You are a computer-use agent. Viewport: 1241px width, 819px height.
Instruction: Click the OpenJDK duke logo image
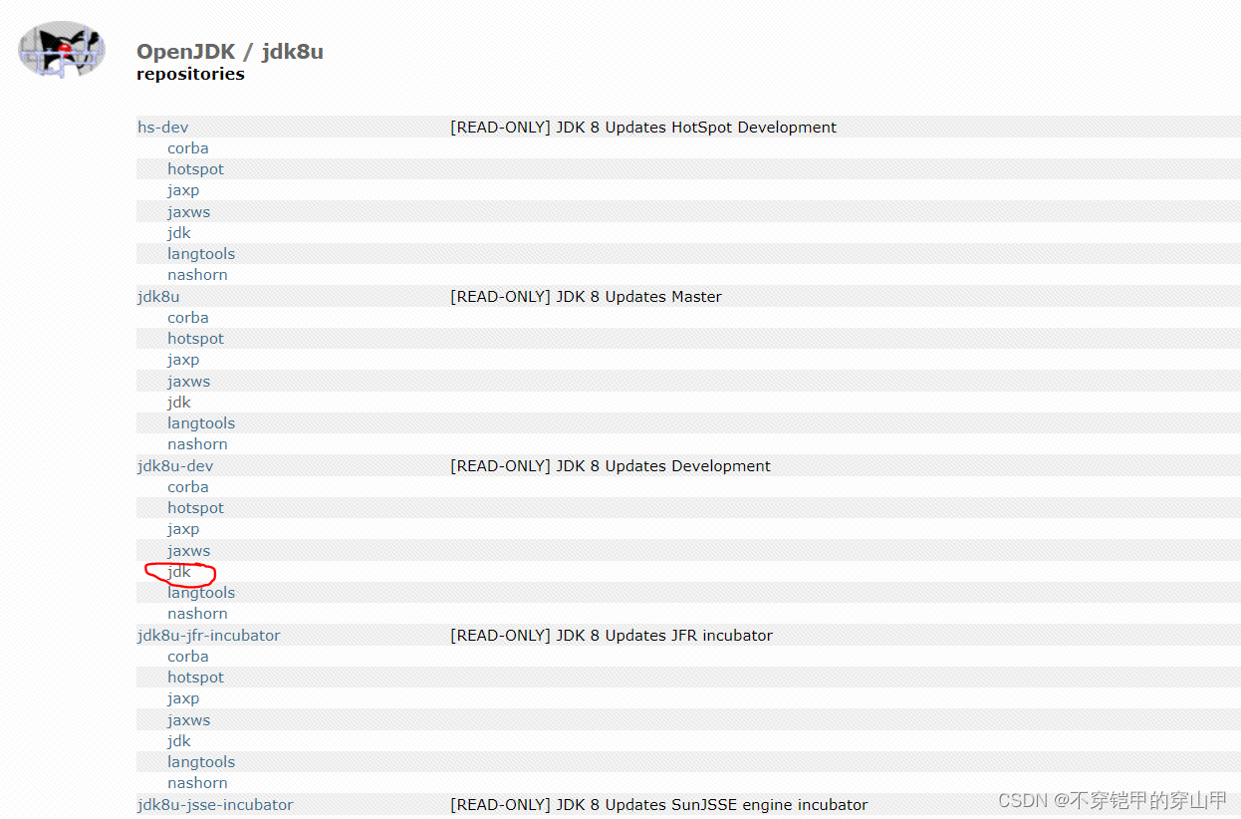point(61,50)
